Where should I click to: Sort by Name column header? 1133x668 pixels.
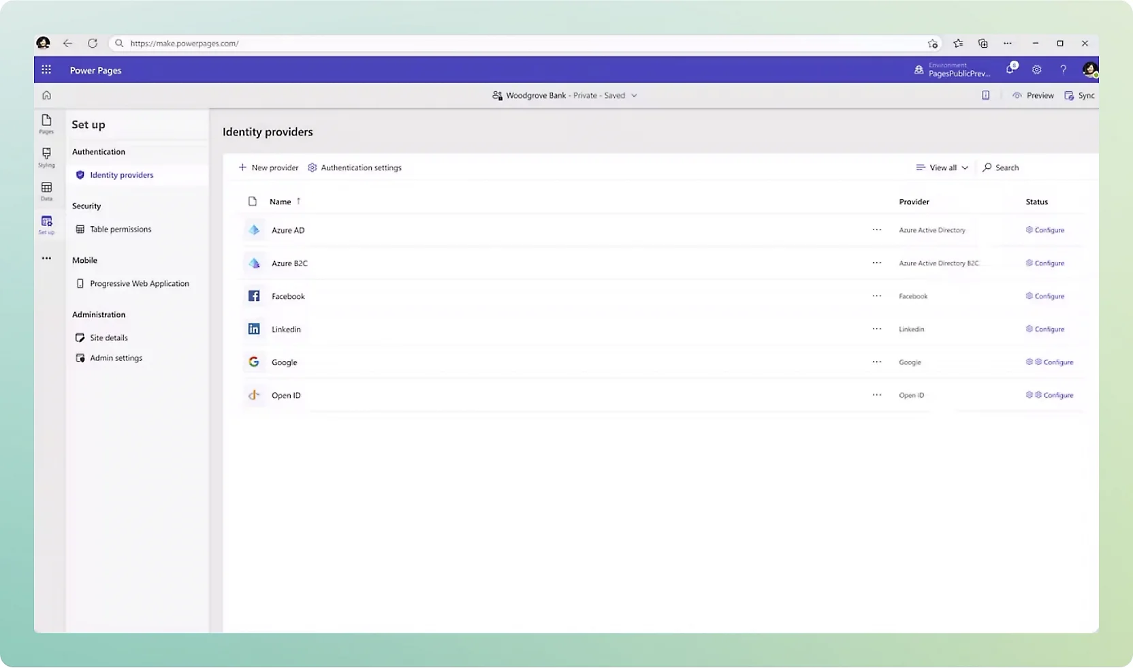[285, 202]
